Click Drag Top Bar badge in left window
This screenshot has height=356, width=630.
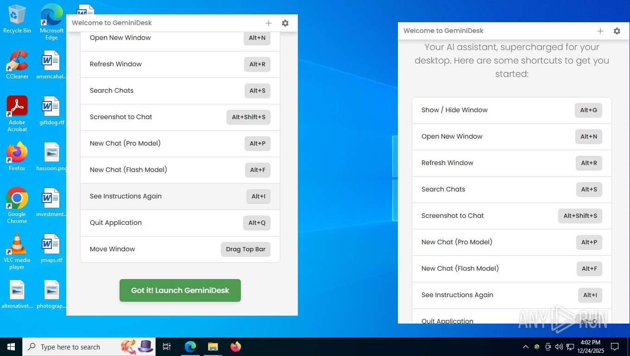coord(246,249)
